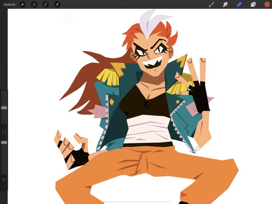Activate the Transform arrow tool
272x204 pixels.
pos(57,4)
